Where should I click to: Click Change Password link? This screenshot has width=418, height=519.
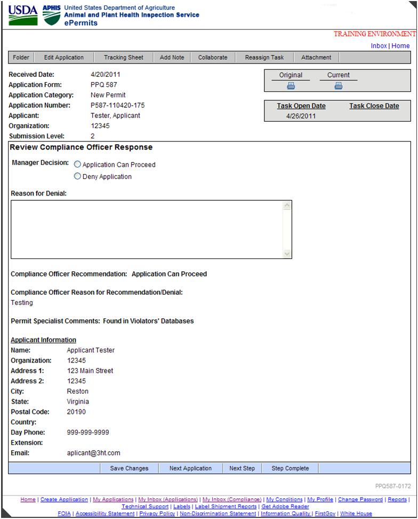[360, 499]
